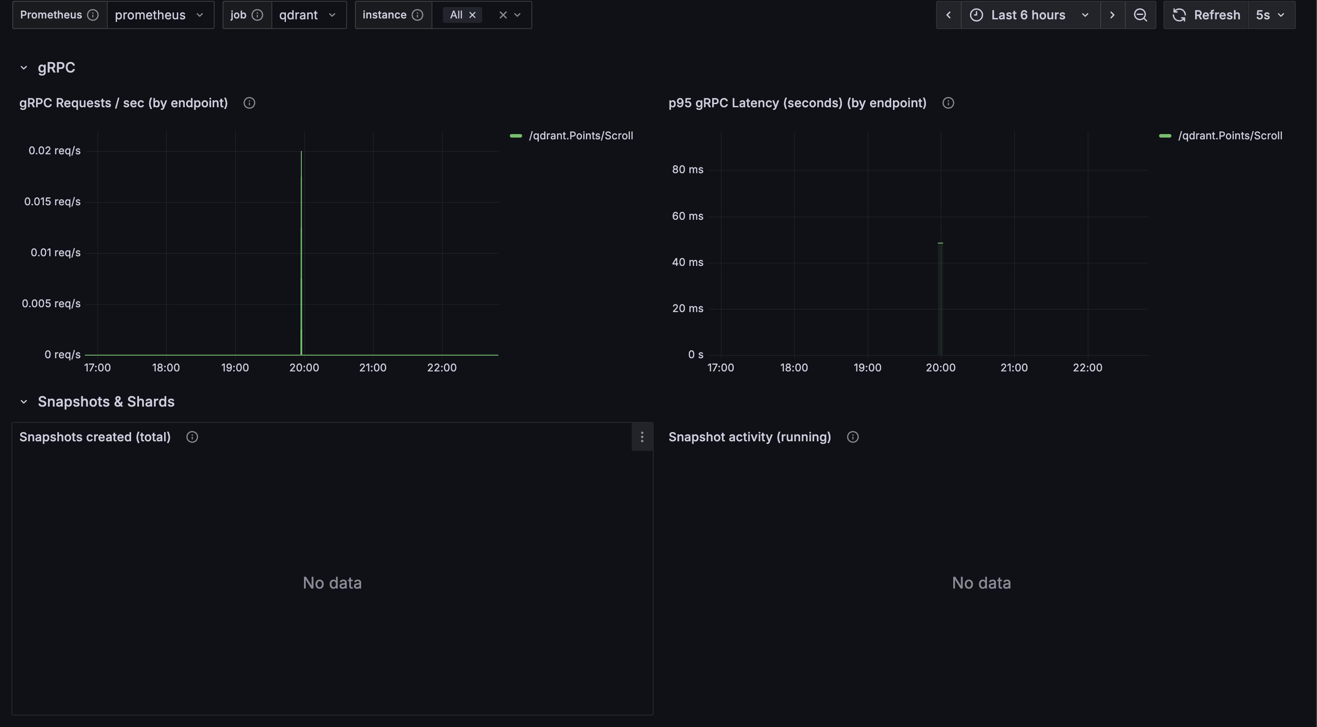Open the gRPC Requests panel info icon
1317x727 pixels.
coord(249,103)
